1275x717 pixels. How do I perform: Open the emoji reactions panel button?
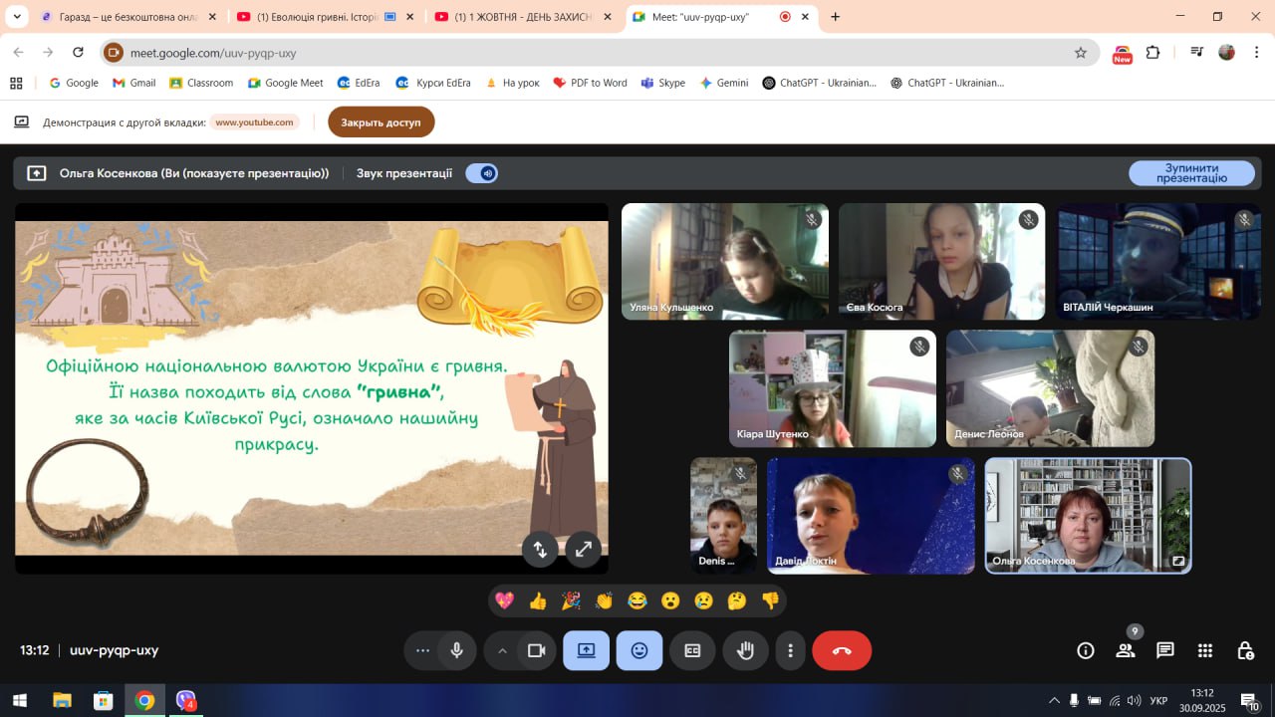pos(639,650)
